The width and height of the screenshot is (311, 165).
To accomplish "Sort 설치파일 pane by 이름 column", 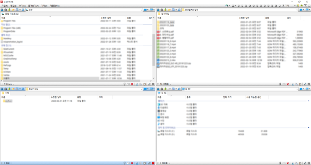I will [x=197, y=18].
